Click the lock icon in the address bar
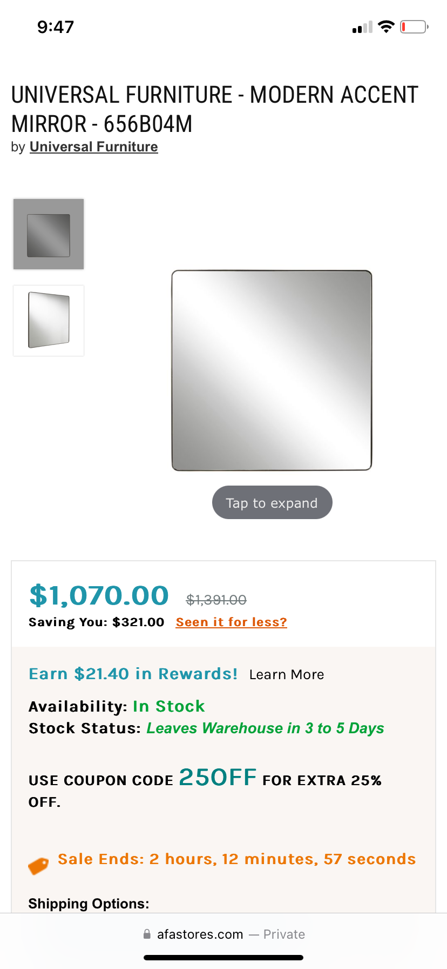This screenshot has width=447, height=969. (147, 934)
